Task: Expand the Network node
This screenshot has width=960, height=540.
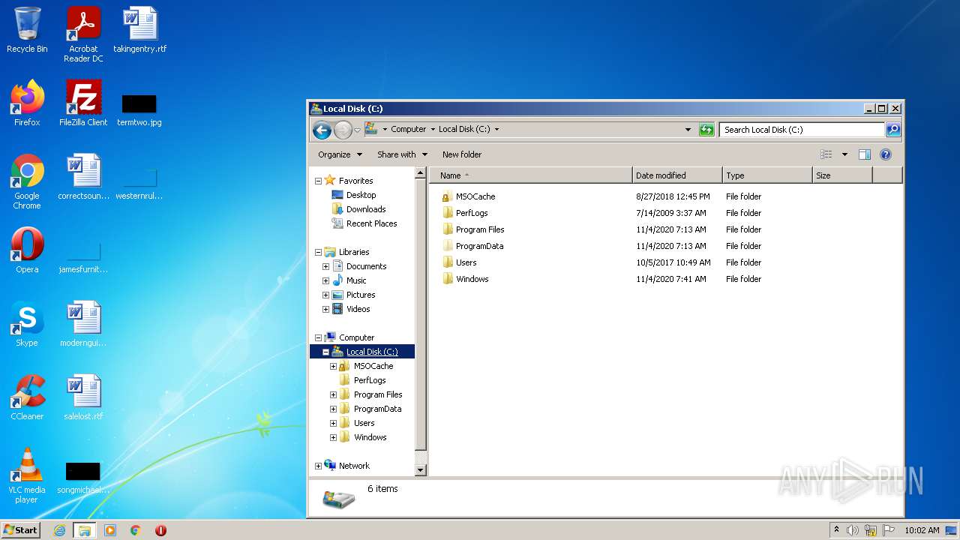Action: (x=318, y=466)
